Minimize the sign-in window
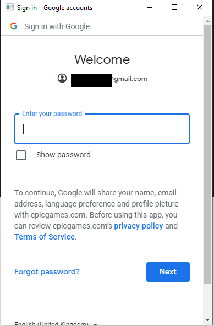The image size is (214, 326). [150, 7]
